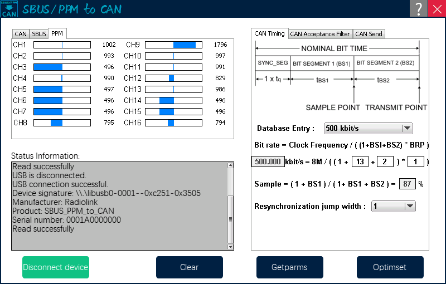
Task: Click the help question mark icon
Action: point(418,8)
